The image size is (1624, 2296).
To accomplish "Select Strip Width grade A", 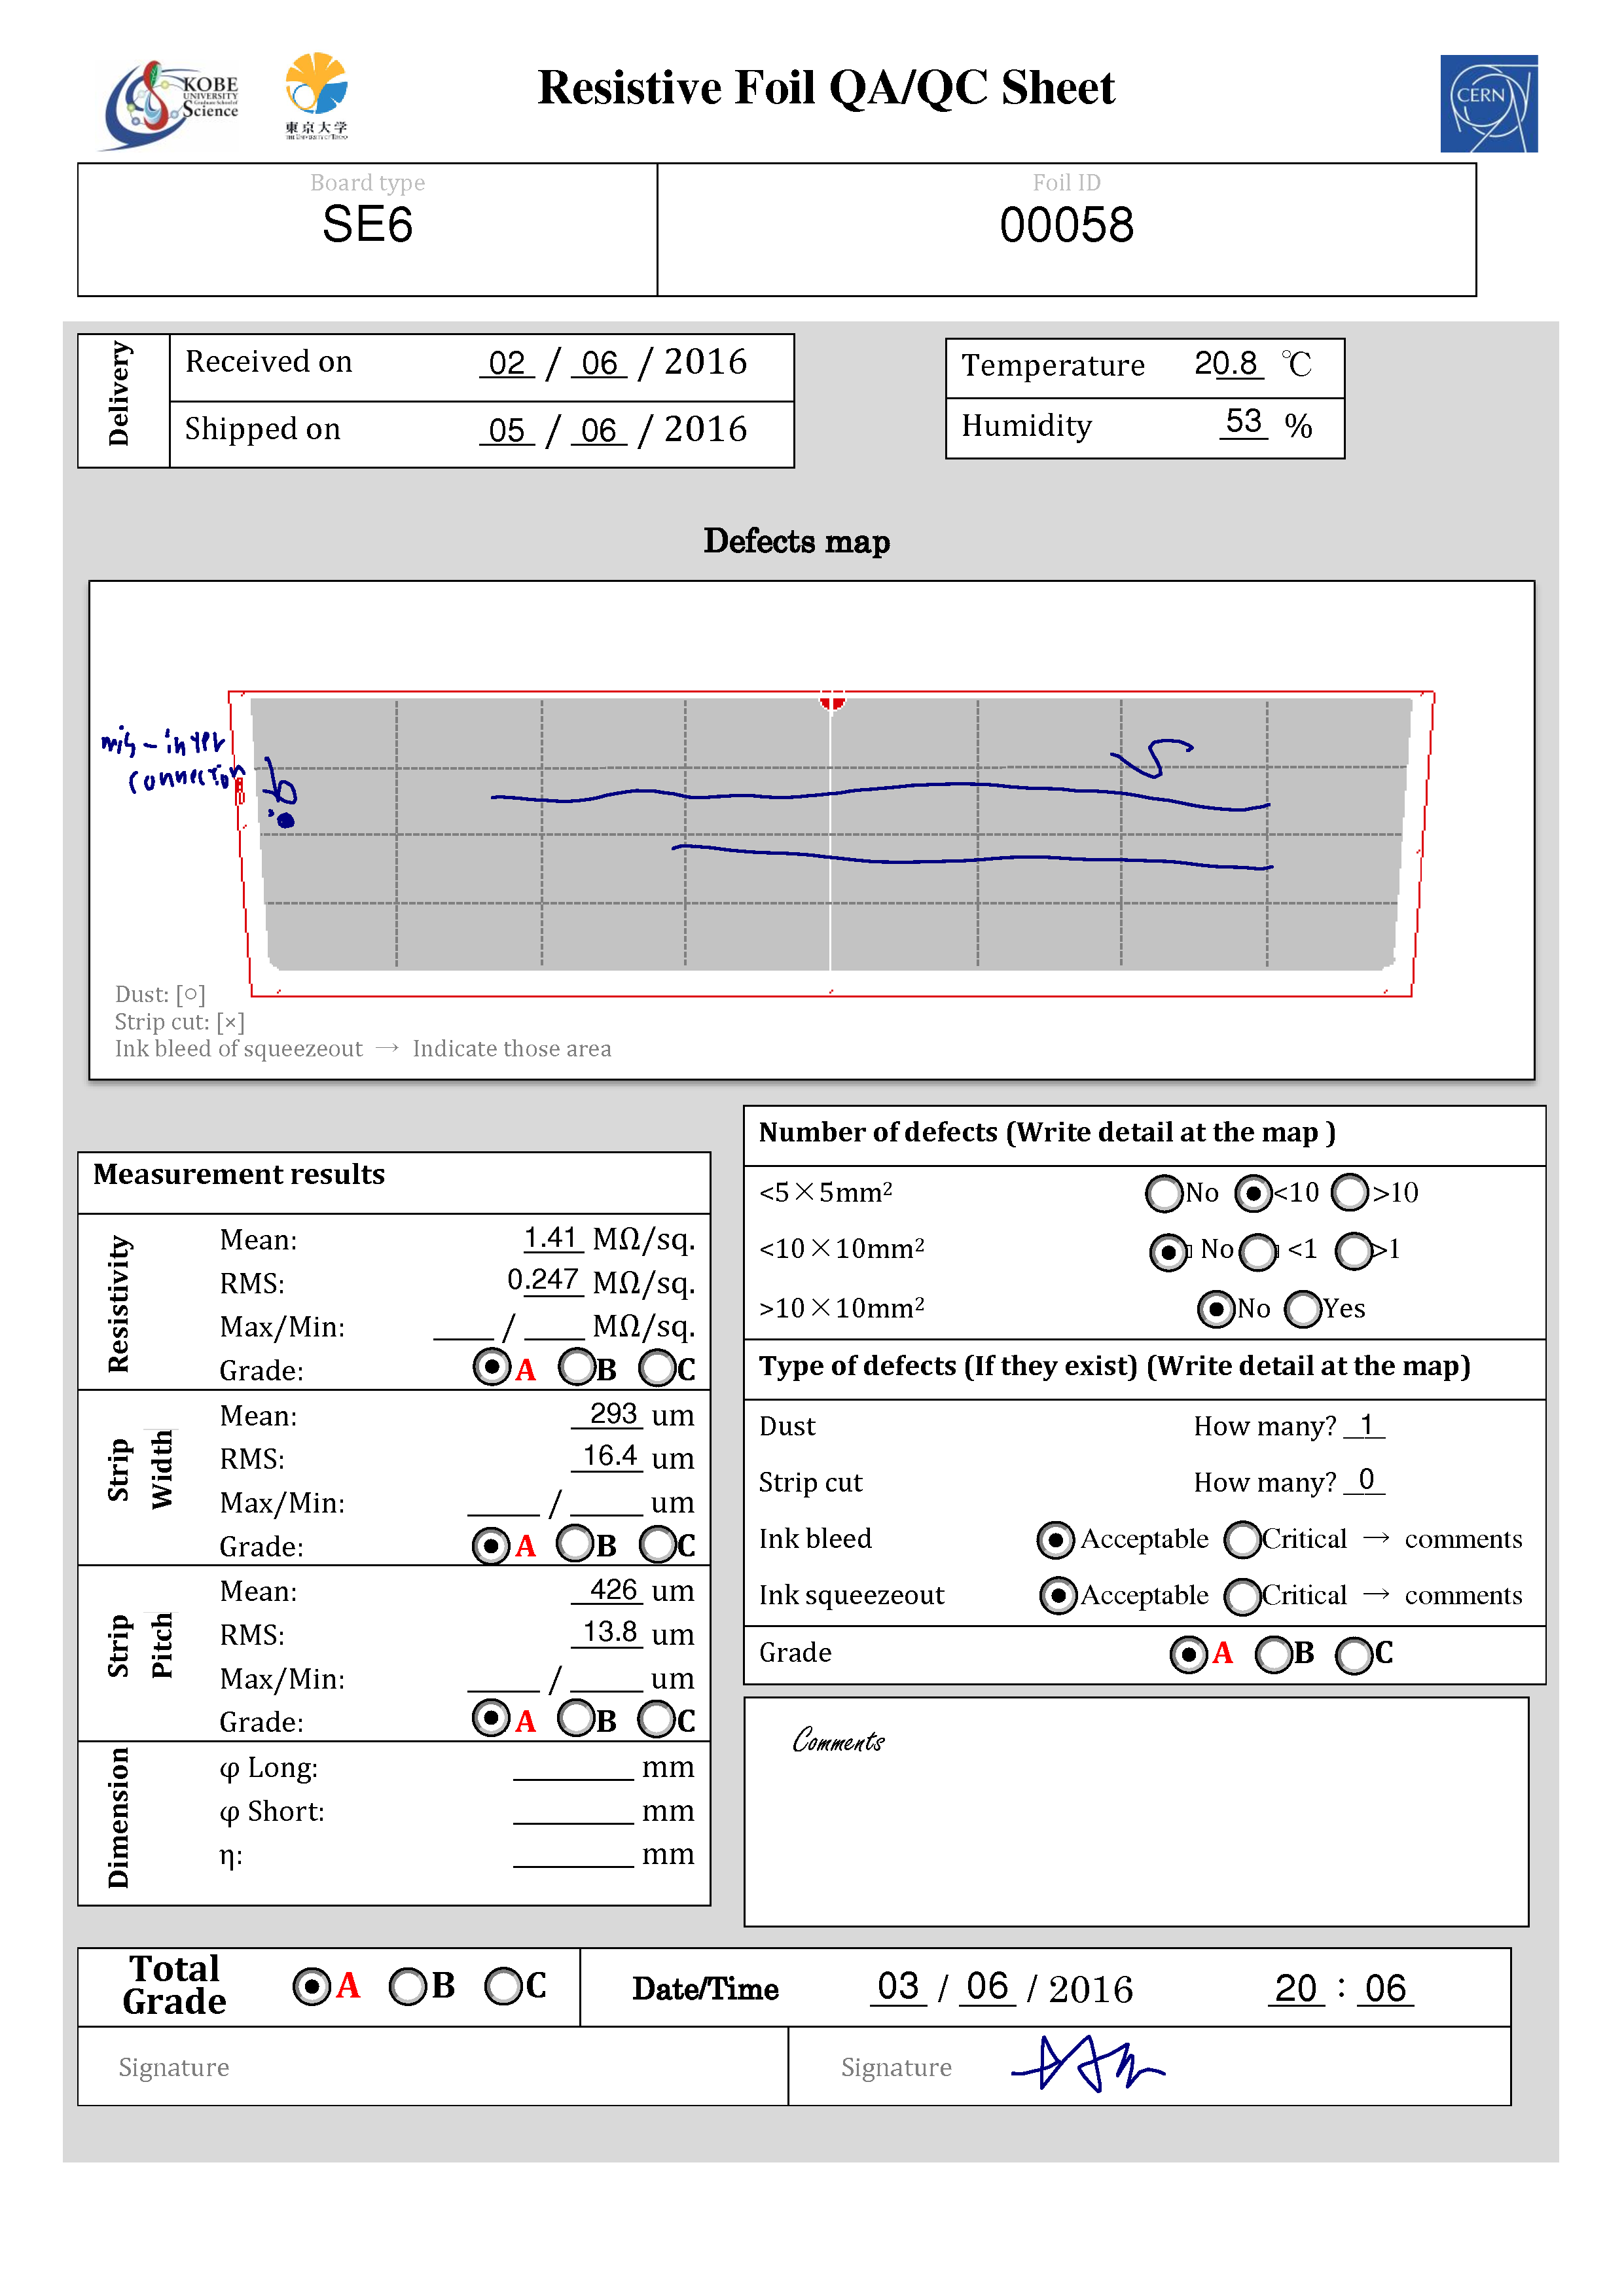I will [x=490, y=1545].
